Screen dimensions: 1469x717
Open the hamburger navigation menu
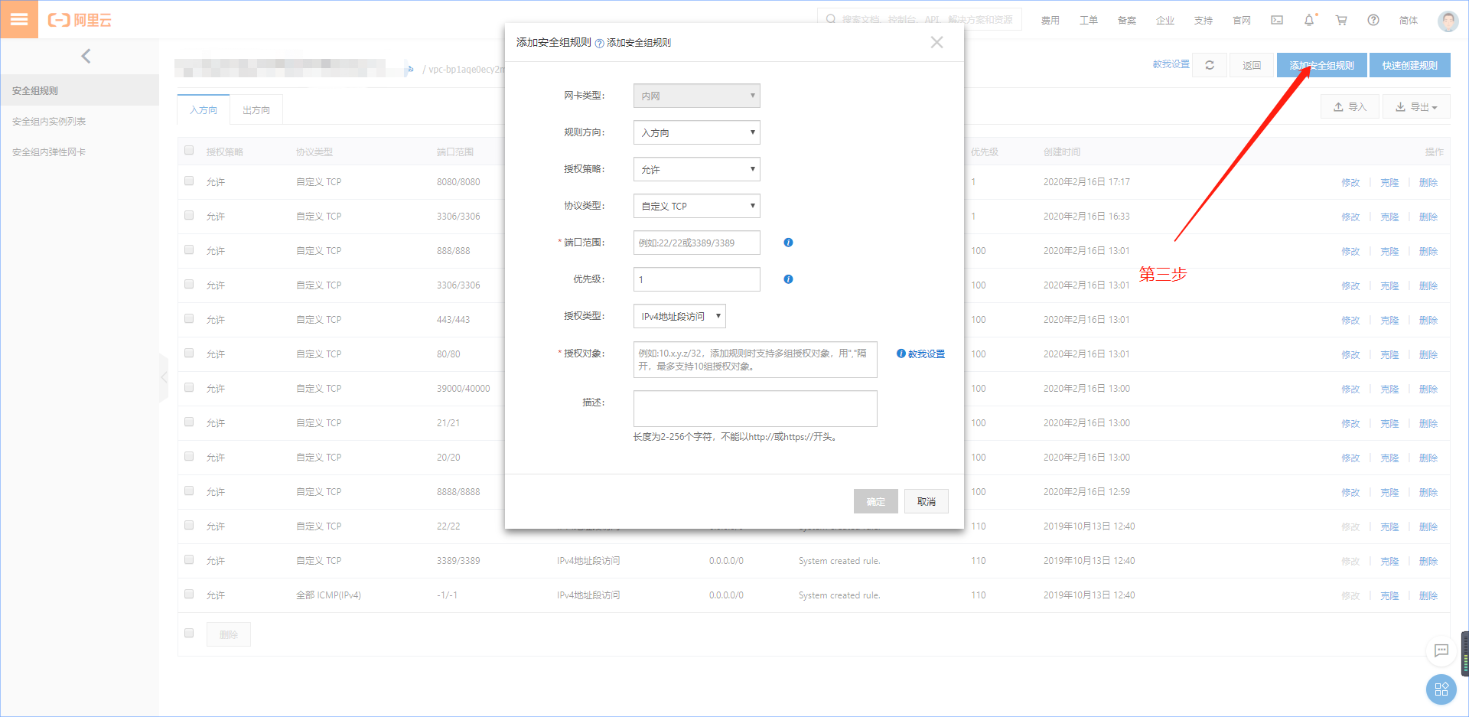[19, 19]
